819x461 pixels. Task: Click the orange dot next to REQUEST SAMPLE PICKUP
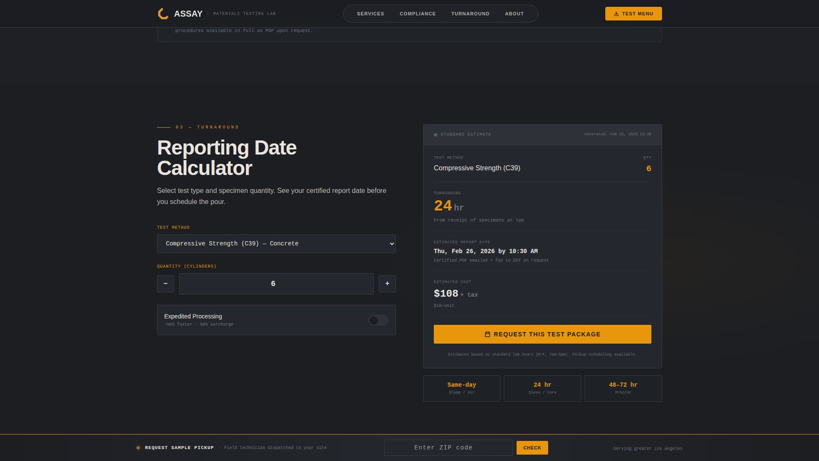coord(137,447)
